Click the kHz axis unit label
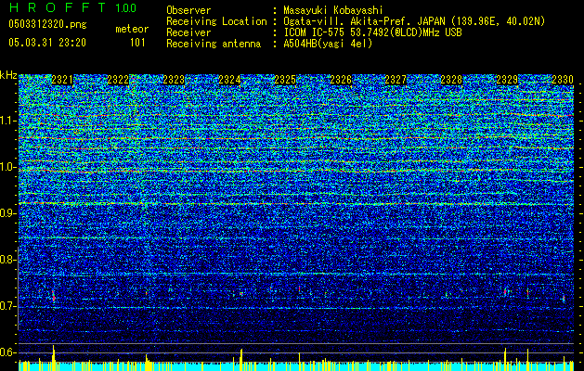584x371 pixels. point(8,76)
